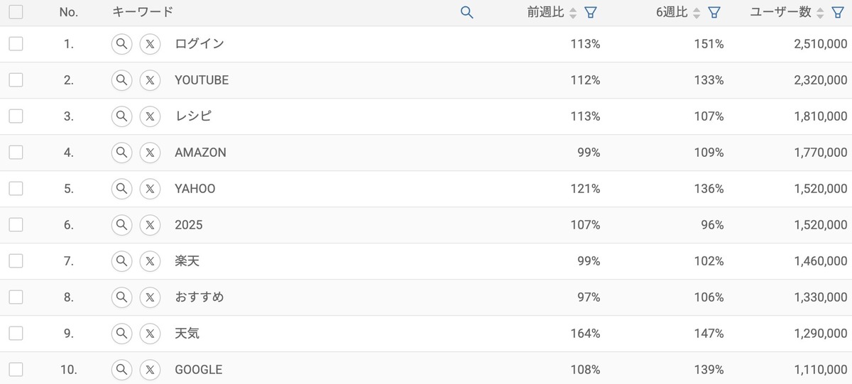
Task: Open keyword search icon in header
Action: 466,12
